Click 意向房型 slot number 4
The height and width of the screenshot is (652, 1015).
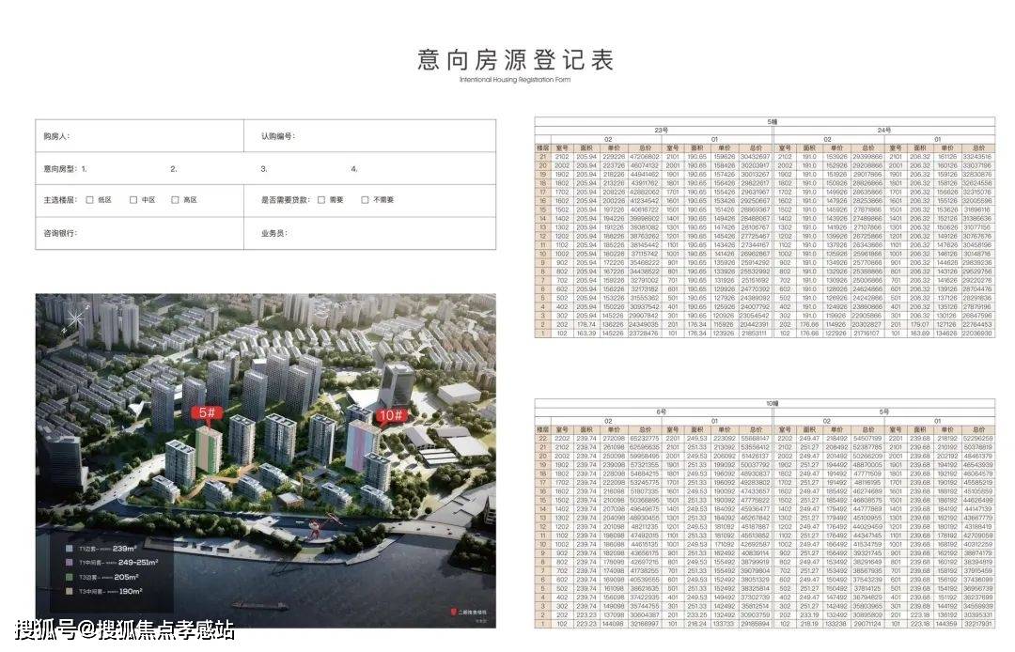(354, 169)
